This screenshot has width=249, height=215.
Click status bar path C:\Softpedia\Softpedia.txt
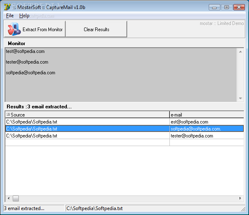coord(94,208)
